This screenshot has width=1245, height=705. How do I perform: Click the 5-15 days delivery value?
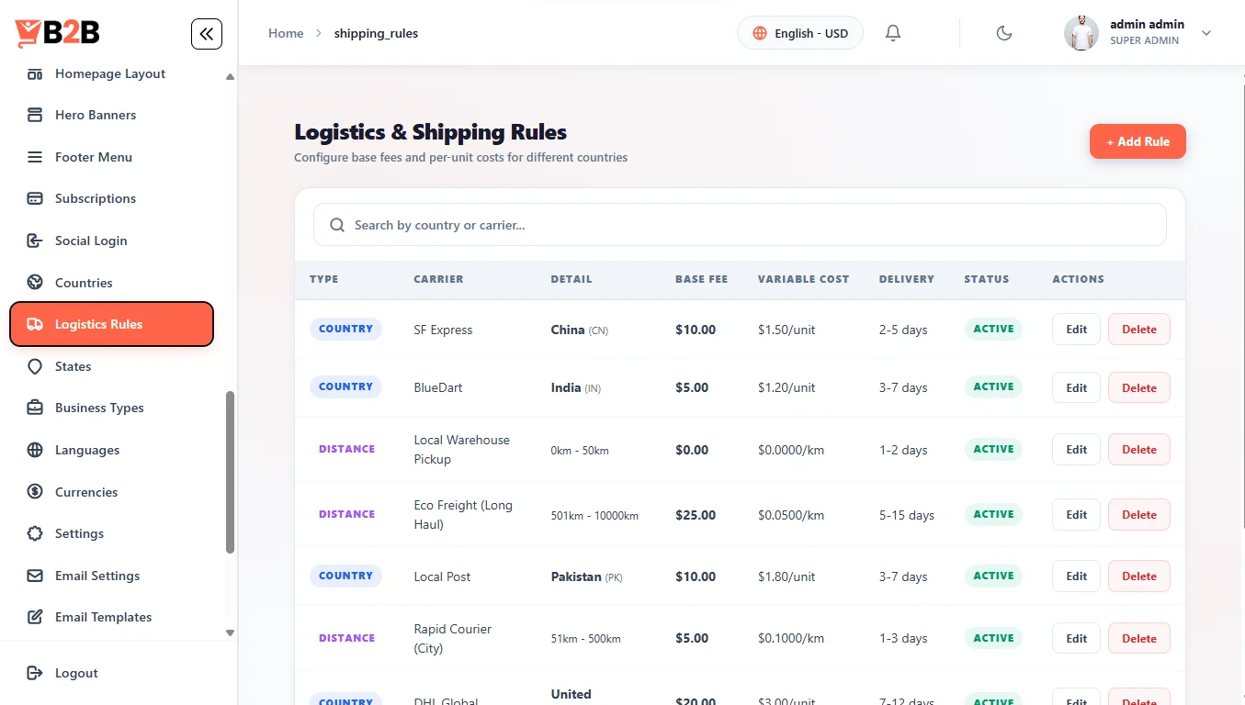point(906,515)
